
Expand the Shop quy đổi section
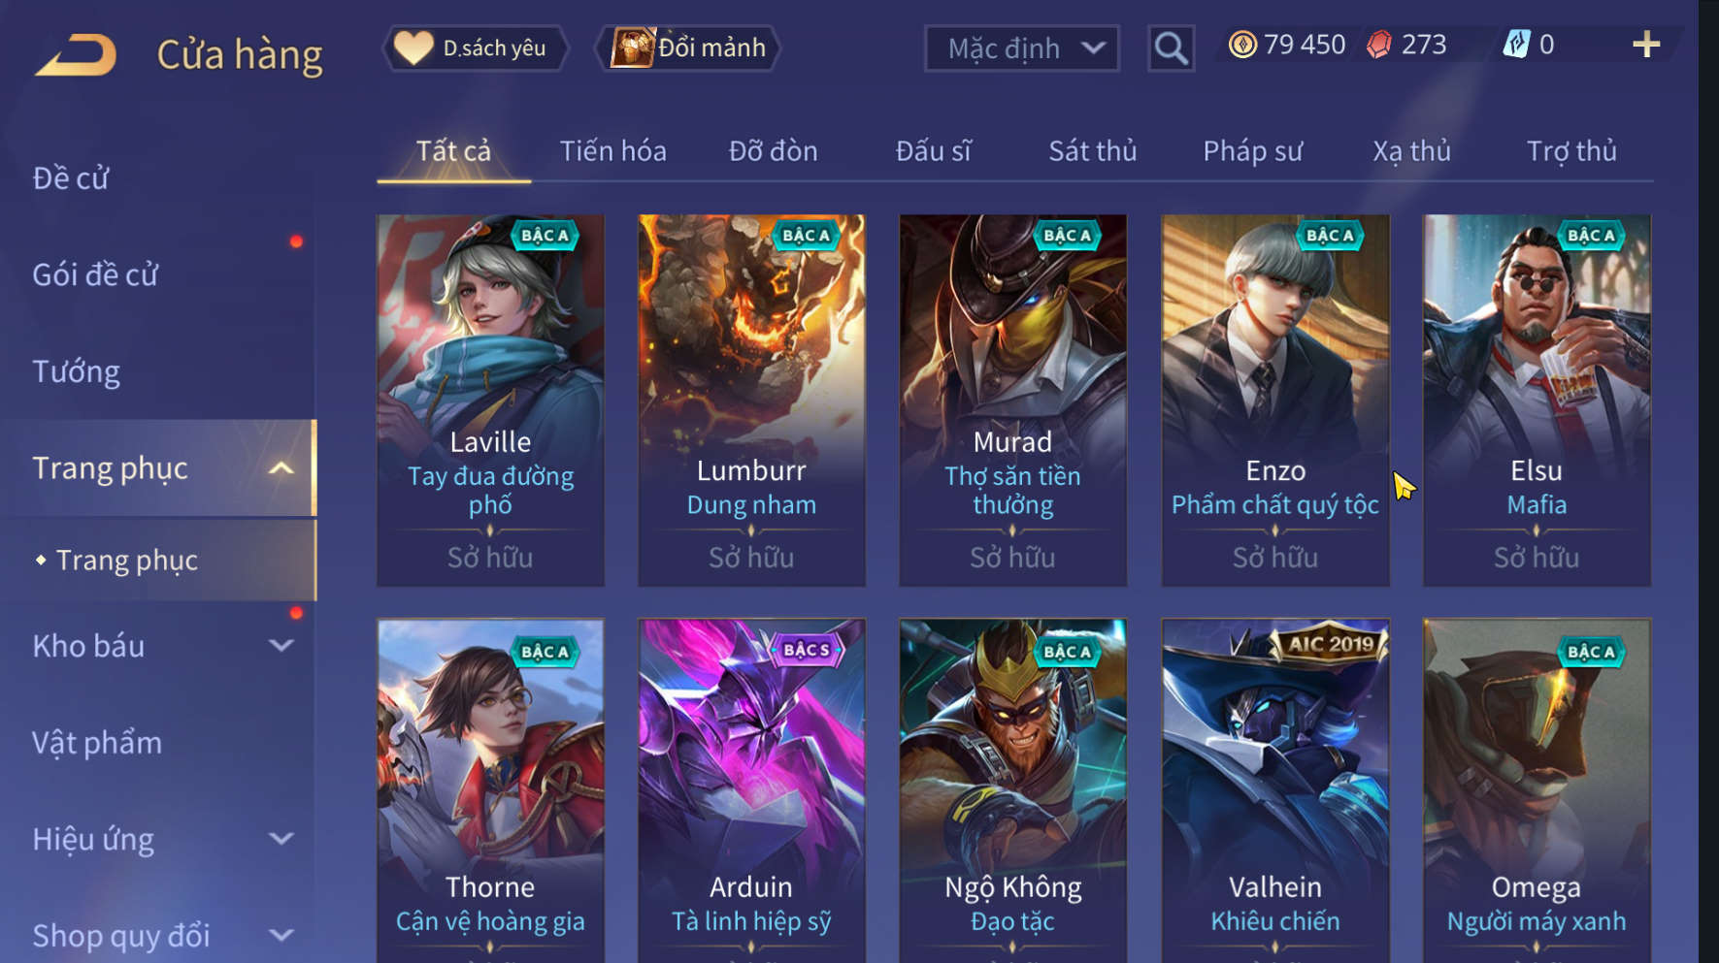[281, 935]
